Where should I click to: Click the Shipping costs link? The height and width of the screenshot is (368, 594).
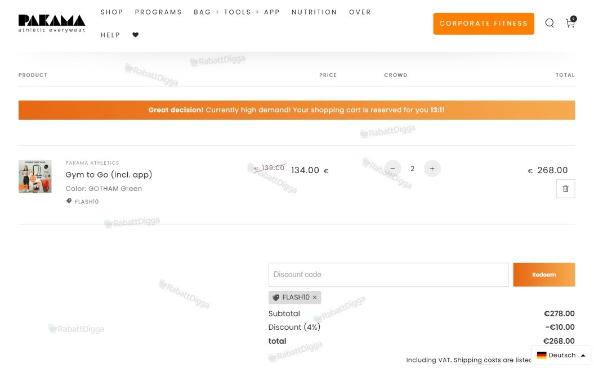coord(477,360)
